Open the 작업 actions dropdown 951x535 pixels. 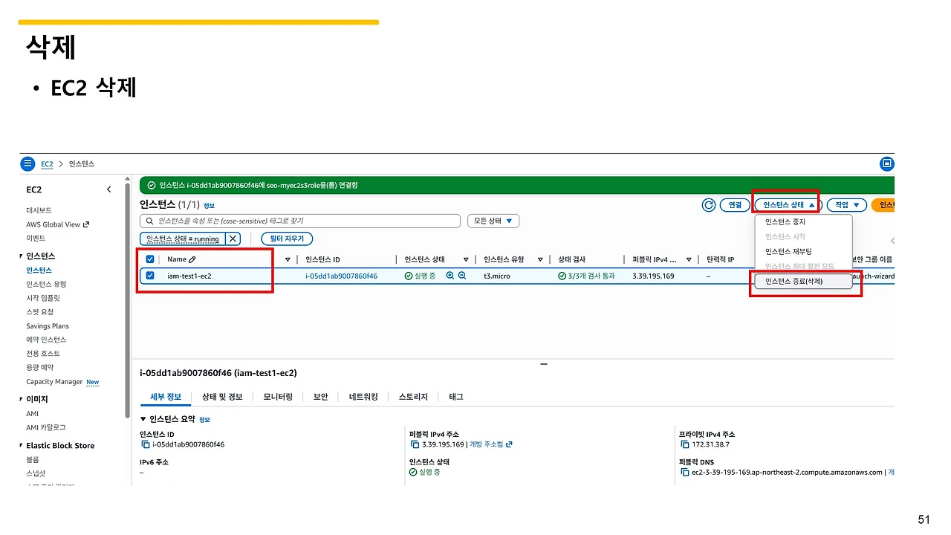point(847,205)
